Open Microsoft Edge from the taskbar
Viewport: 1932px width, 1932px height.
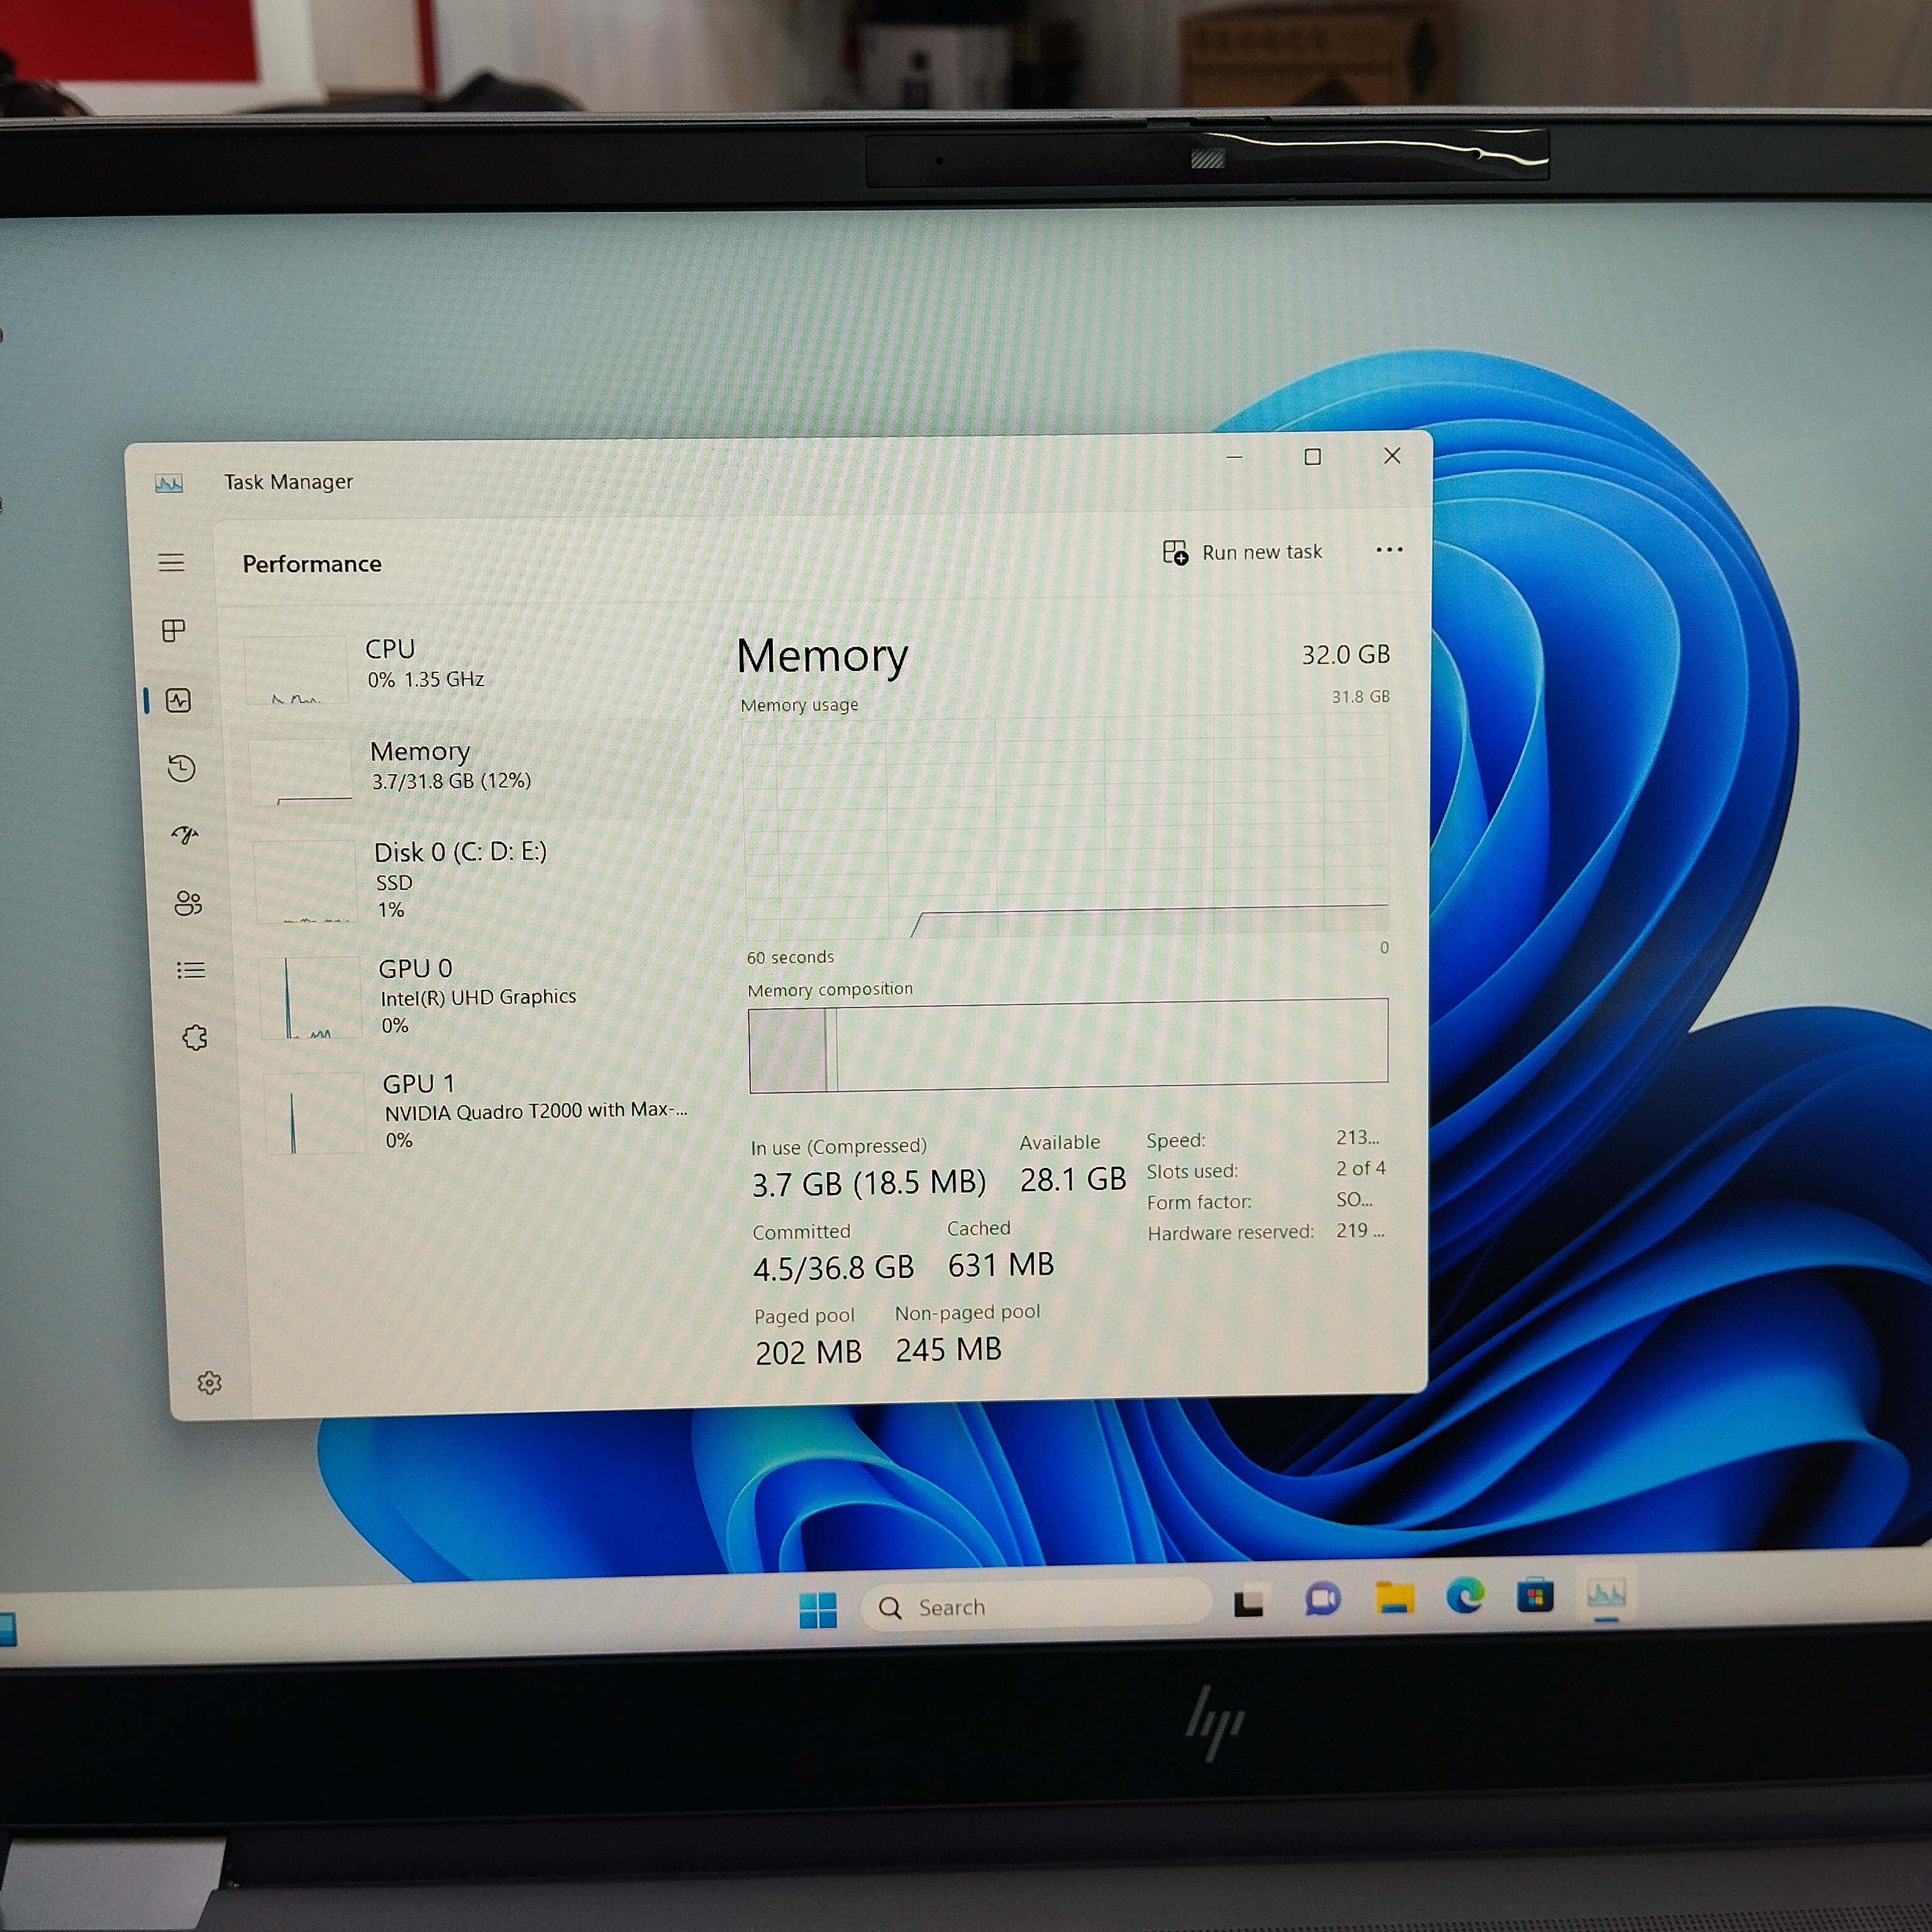click(x=1465, y=1596)
